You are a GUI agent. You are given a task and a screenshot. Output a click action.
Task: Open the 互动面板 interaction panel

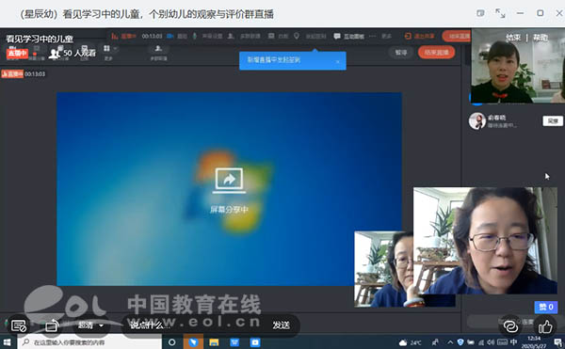point(349,36)
